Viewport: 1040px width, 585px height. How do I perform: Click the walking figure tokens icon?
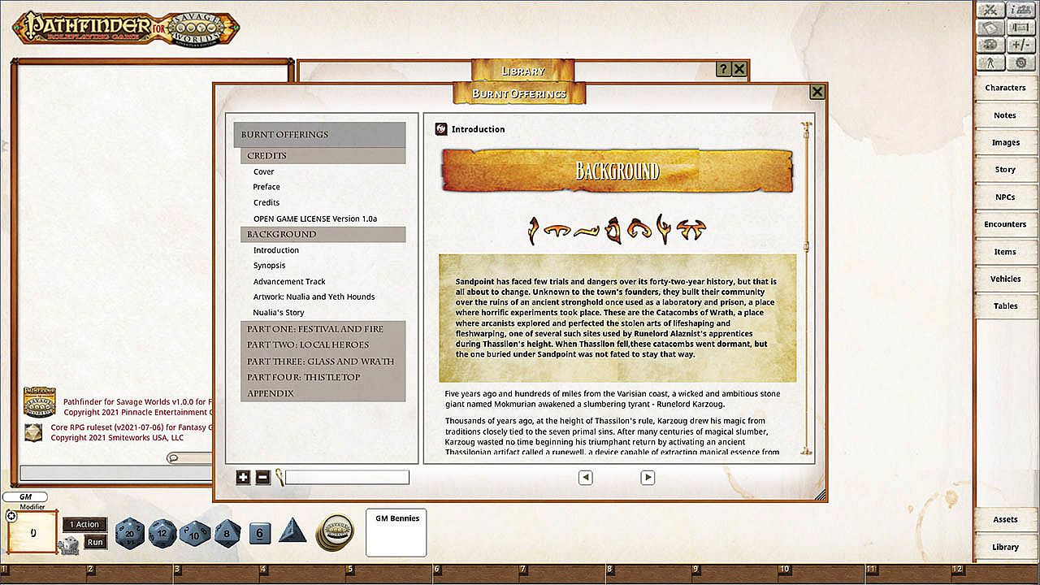990,63
